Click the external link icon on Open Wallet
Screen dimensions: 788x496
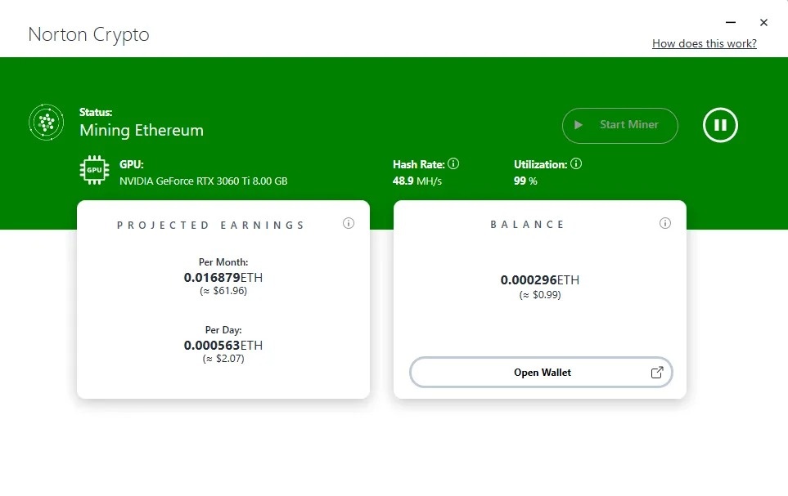pos(656,371)
